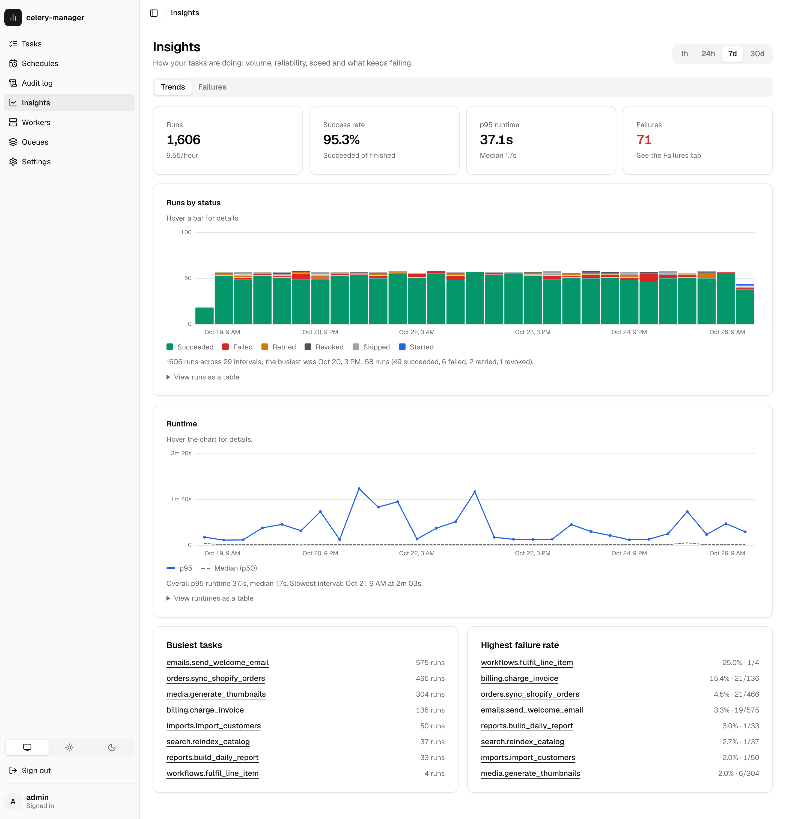
Task: Select the 7d time range
Action: pos(732,54)
